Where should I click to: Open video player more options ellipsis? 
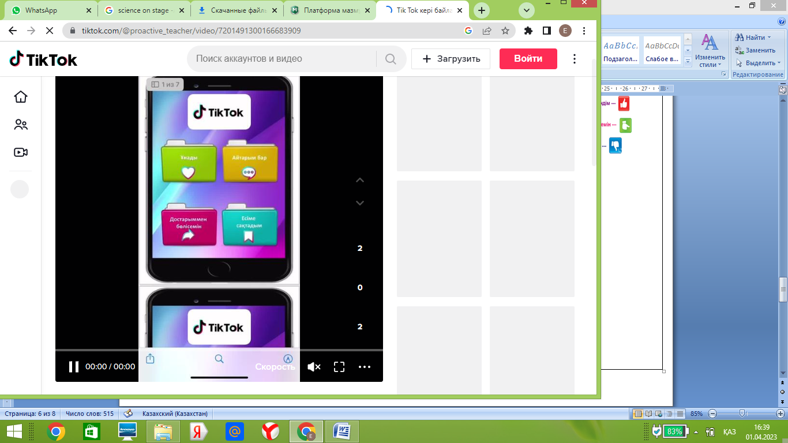pyautogui.click(x=364, y=366)
